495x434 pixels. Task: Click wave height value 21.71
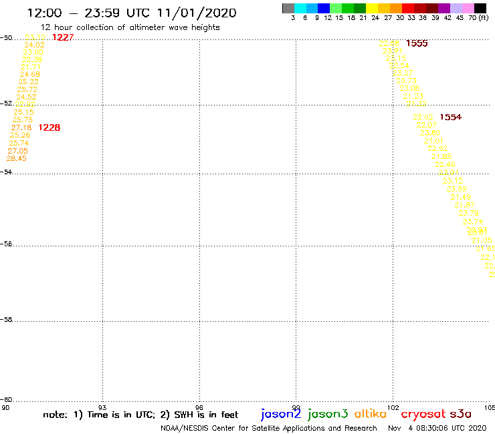tap(31, 67)
